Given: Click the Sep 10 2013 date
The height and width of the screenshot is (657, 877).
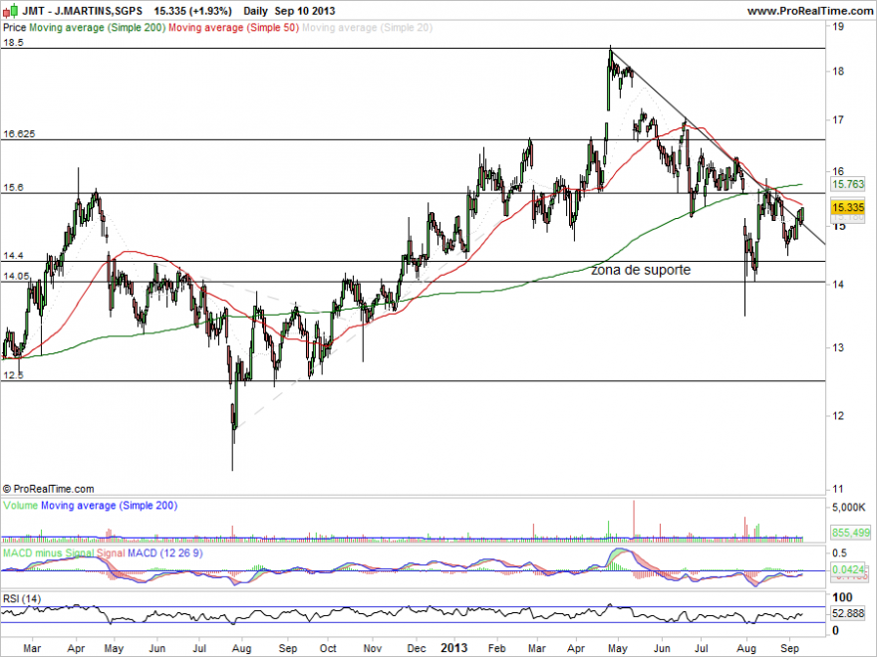Looking at the screenshot, I should (x=305, y=11).
